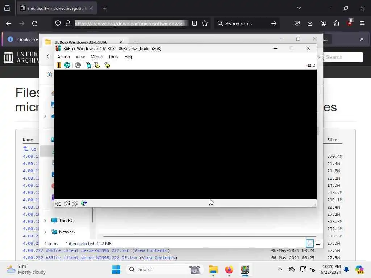Click the site padlock icon in Firefox
The image size is (371, 278).
coord(68,23)
